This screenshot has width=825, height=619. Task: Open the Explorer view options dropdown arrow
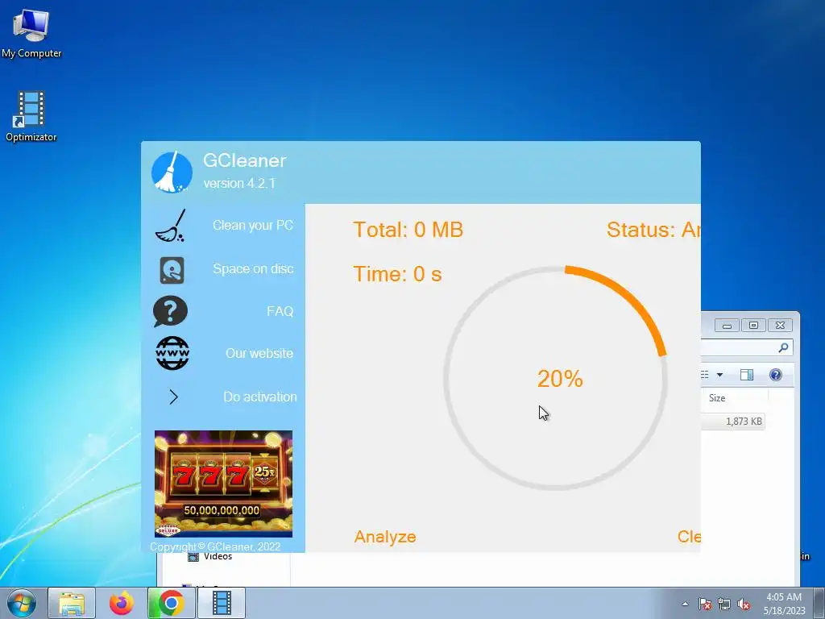[719, 375]
